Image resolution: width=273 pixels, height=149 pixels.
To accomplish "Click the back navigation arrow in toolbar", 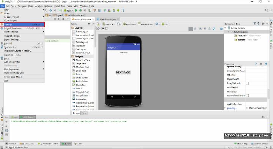I will pyautogui.click(x=51, y=11).
